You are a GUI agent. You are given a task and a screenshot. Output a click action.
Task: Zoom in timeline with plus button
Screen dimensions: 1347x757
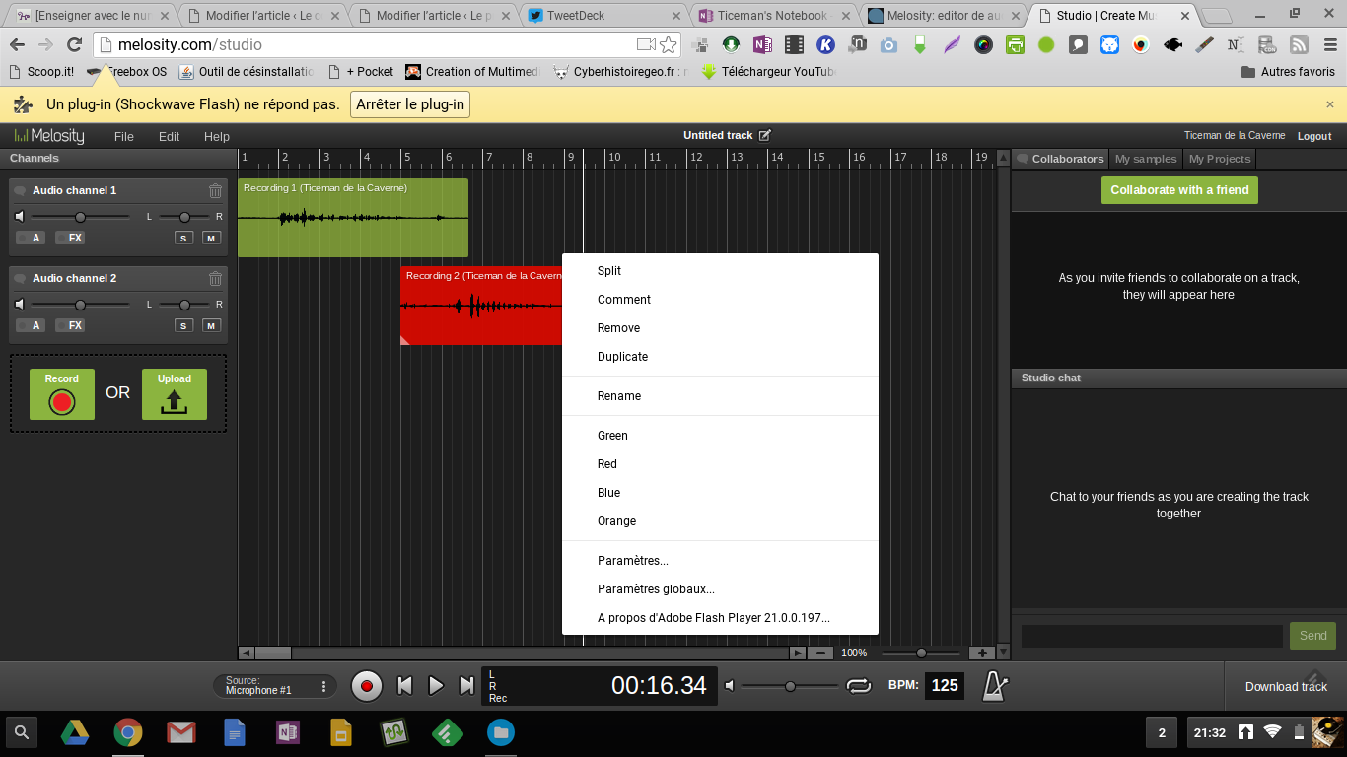(x=982, y=653)
